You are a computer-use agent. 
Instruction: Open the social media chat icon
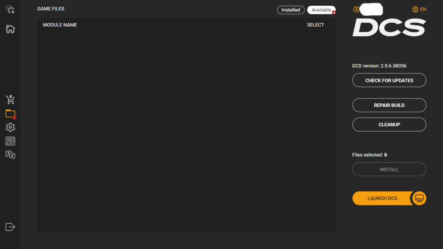[x=11, y=155]
